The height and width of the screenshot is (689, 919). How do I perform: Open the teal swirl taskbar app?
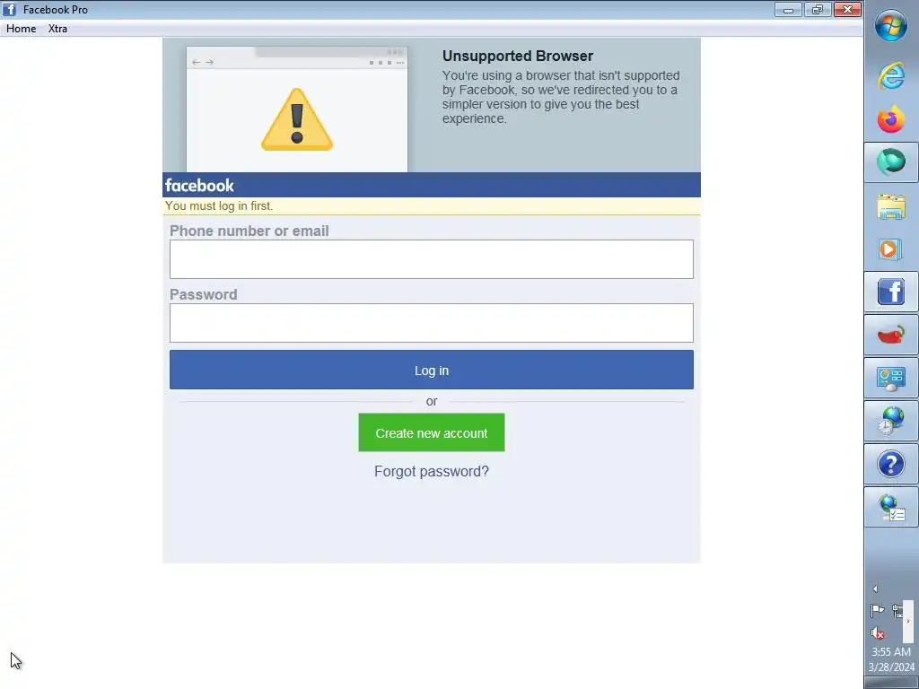[x=891, y=161]
